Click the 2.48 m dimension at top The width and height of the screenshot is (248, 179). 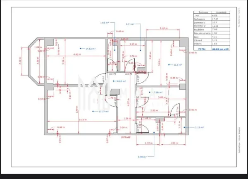(164, 28)
